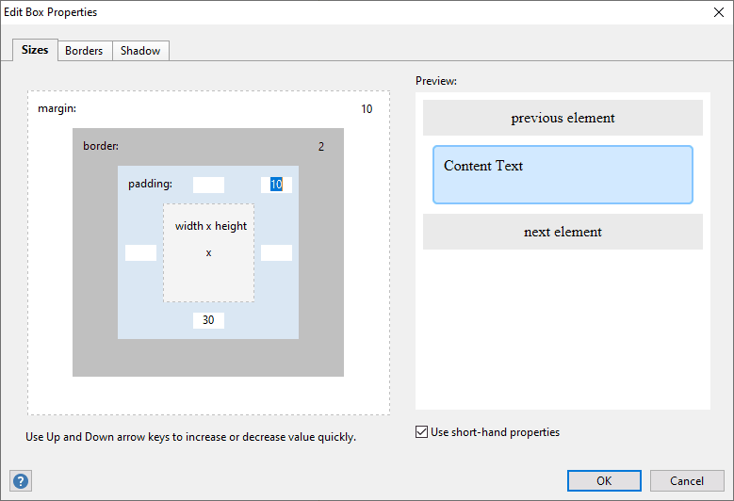734x501 pixels.
Task: Click the Cancel button
Action: pos(687,481)
